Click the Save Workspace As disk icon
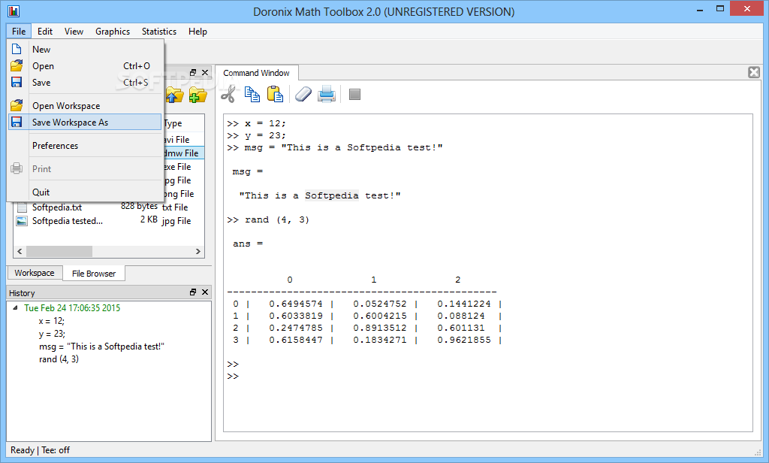The height and width of the screenshot is (463, 769). tap(17, 122)
